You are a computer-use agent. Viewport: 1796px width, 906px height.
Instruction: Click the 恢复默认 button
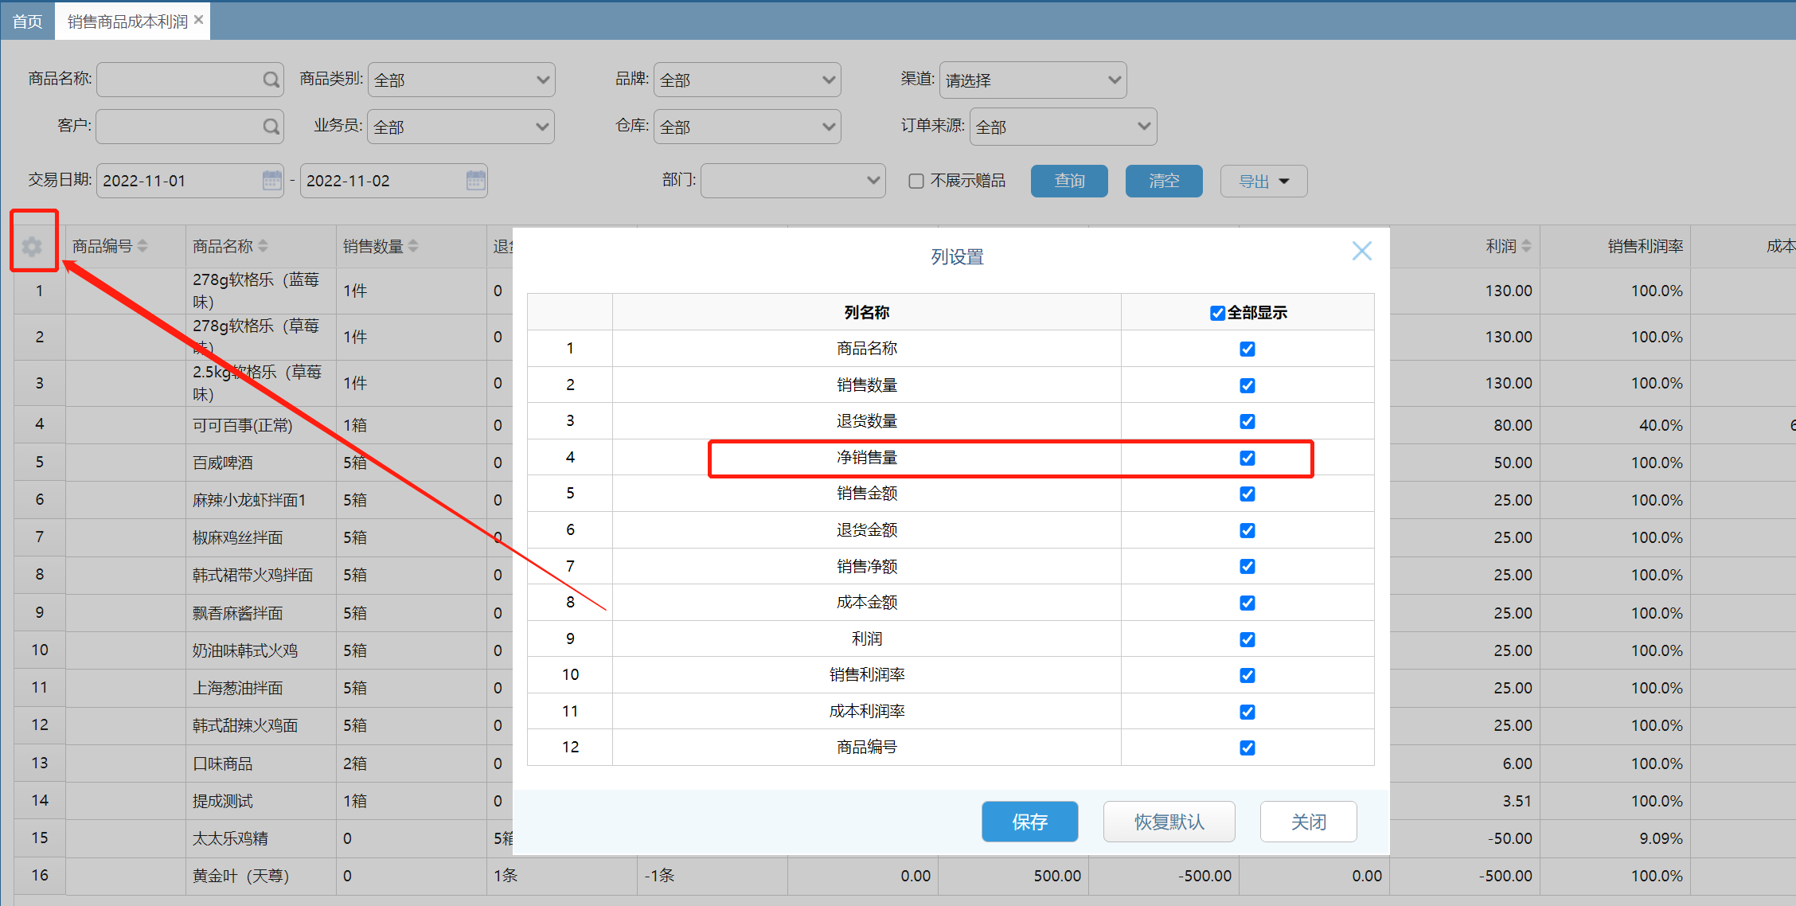(x=1169, y=822)
